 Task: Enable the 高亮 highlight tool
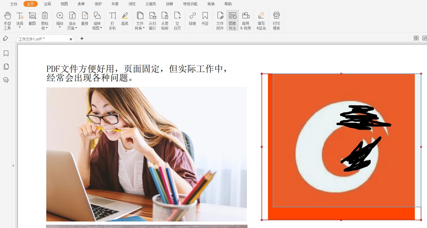click(x=125, y=20)
